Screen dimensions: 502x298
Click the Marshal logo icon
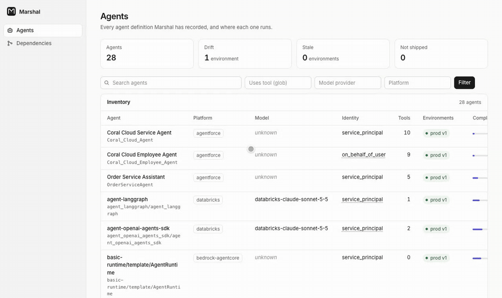(11, 12)
